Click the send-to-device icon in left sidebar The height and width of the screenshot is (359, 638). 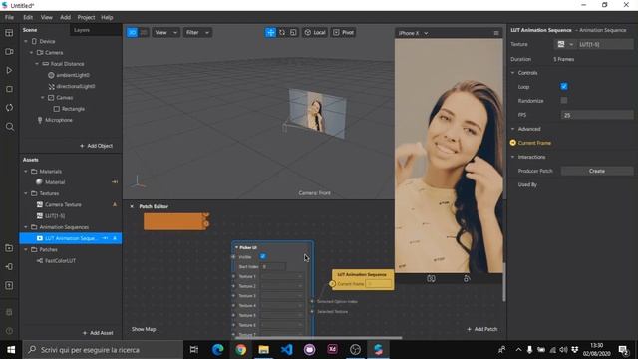[x=9, y=267]
